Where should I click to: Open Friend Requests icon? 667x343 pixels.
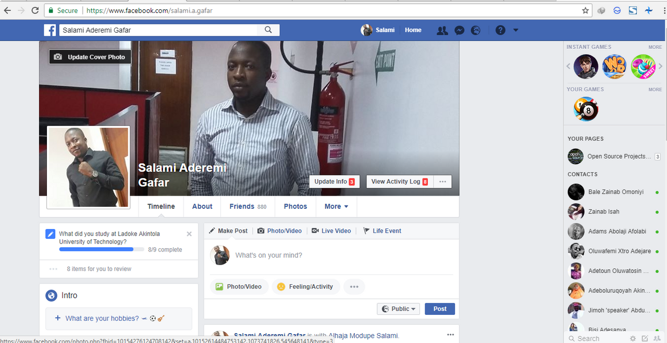pyautogui.click(x=442, y=30)
